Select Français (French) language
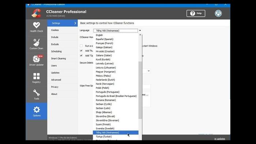This screenshot has width=256, height=144. click(116, 43)
